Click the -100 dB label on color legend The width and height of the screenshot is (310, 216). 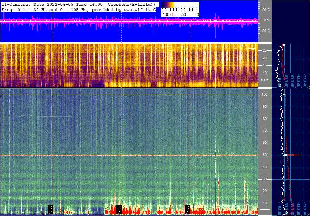pos(168,14)
